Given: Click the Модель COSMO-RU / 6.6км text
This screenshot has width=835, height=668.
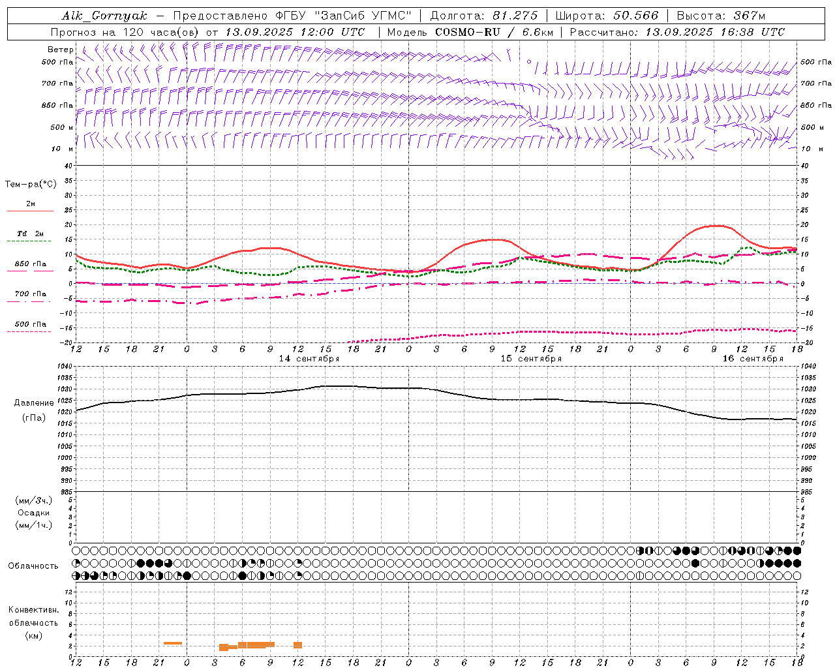Looking at the screenshot, I should click(x=470, y=32).
